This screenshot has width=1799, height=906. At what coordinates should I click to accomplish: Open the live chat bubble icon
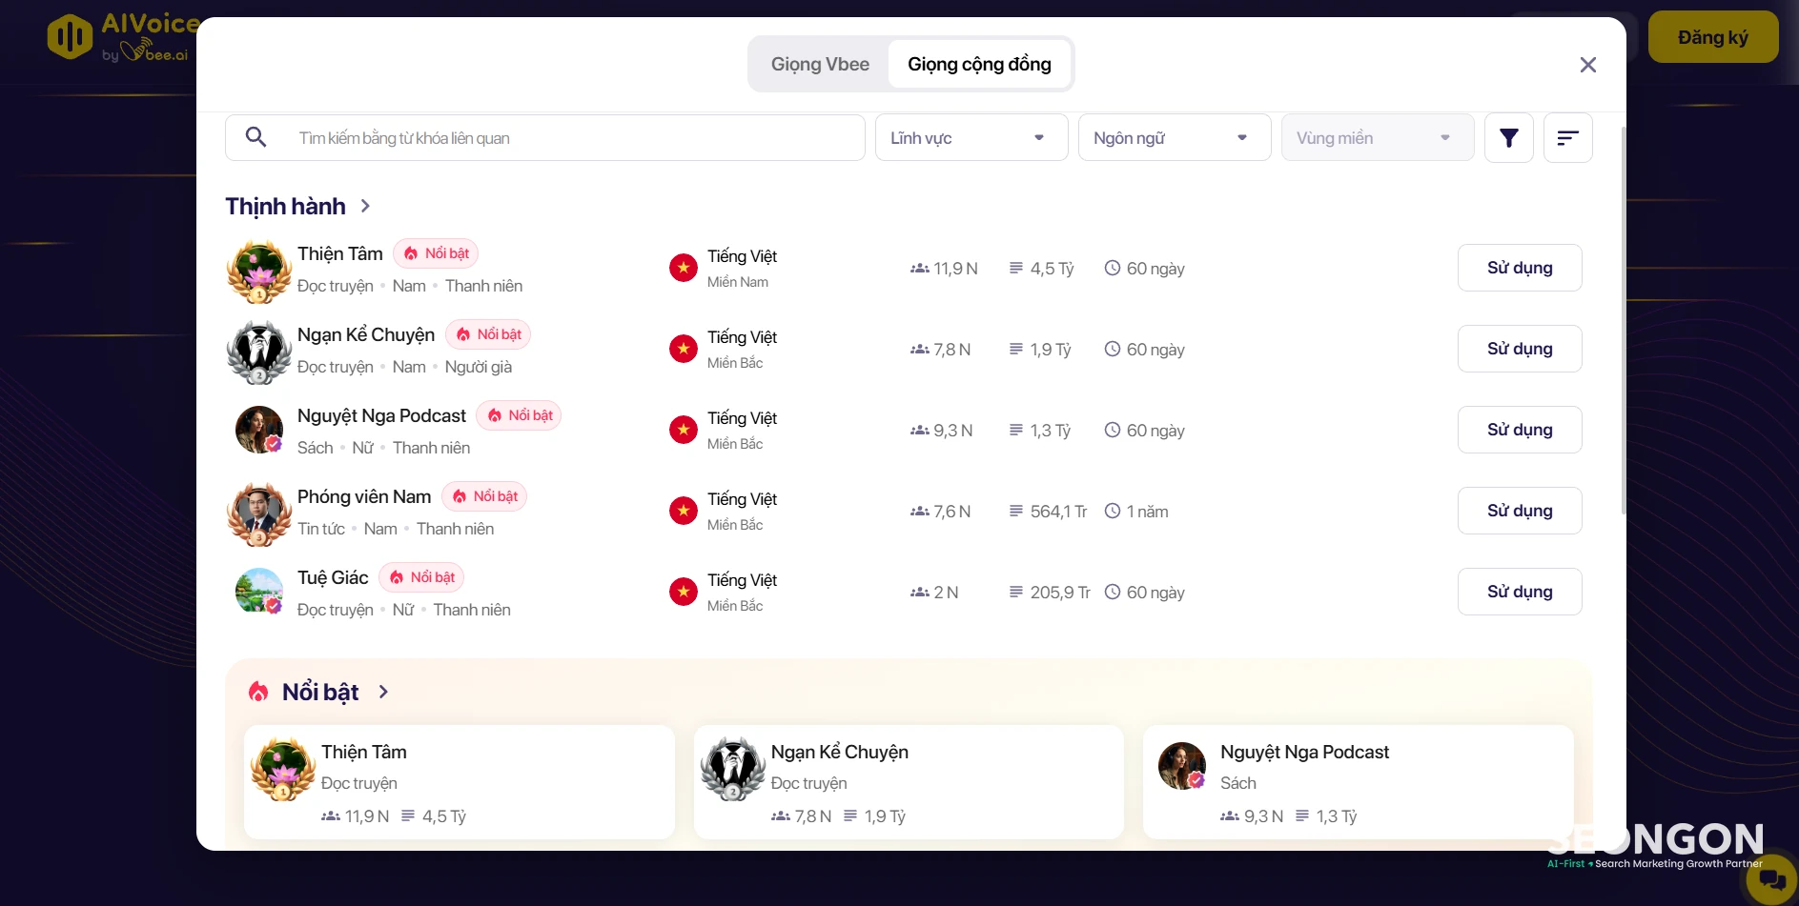[1772, 879]
